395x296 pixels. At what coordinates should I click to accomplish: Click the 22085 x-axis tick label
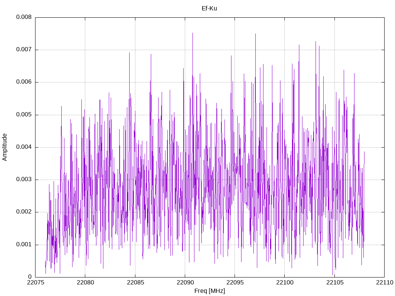tap(135, 283)
